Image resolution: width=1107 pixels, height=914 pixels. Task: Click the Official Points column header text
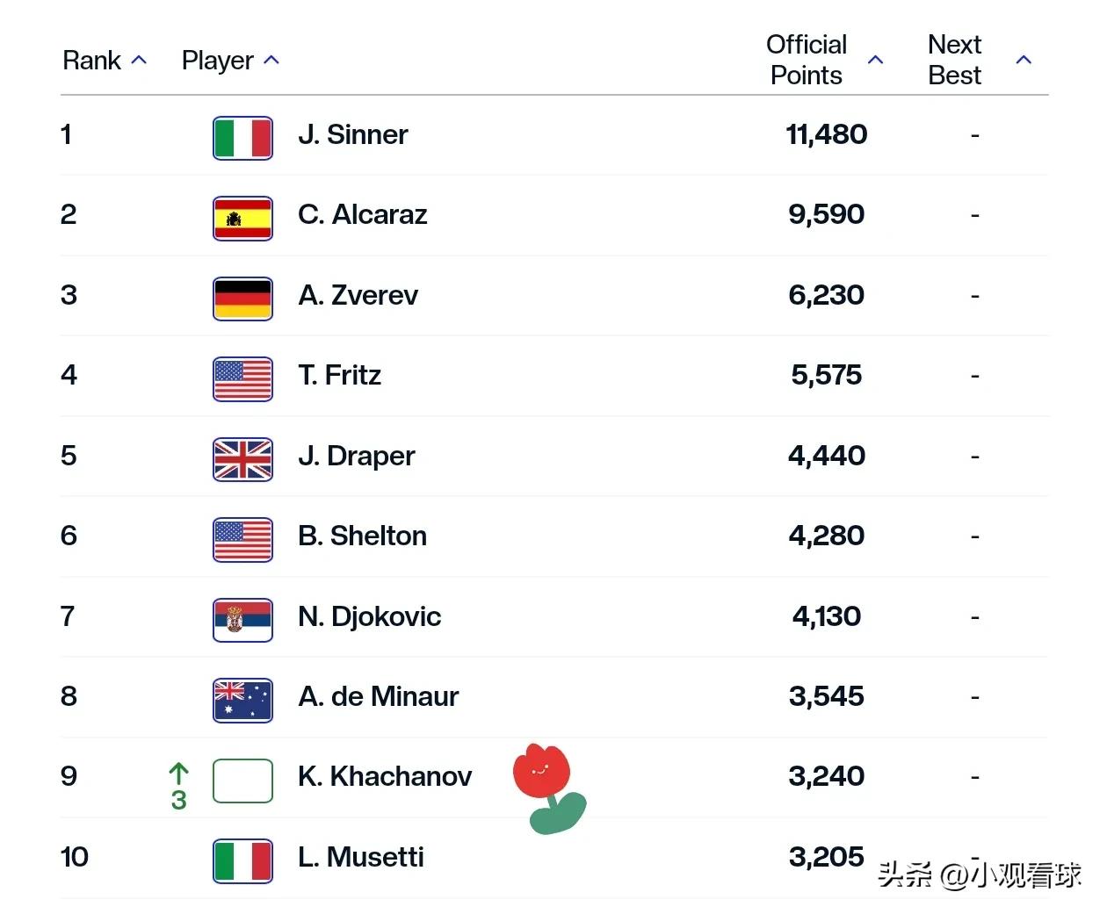point(807,60)
